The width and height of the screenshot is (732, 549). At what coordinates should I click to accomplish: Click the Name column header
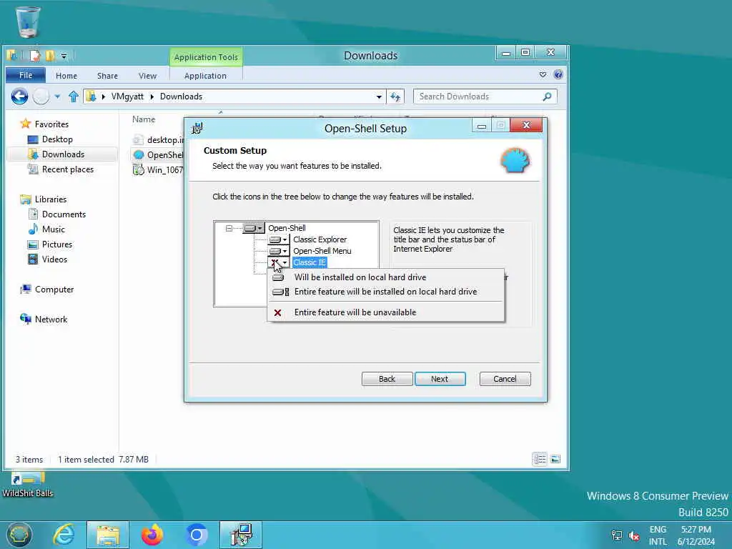(x=143, y=119)
